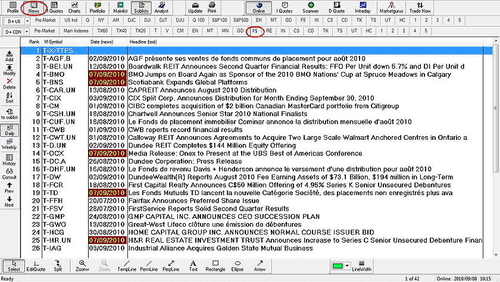Switch to the Weekly view
This screenshot has height=282, width=500.
coord(9,143)
